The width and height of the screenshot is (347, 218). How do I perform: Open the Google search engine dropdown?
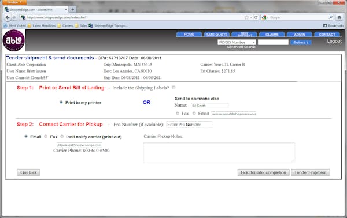[x=265, y=17]
